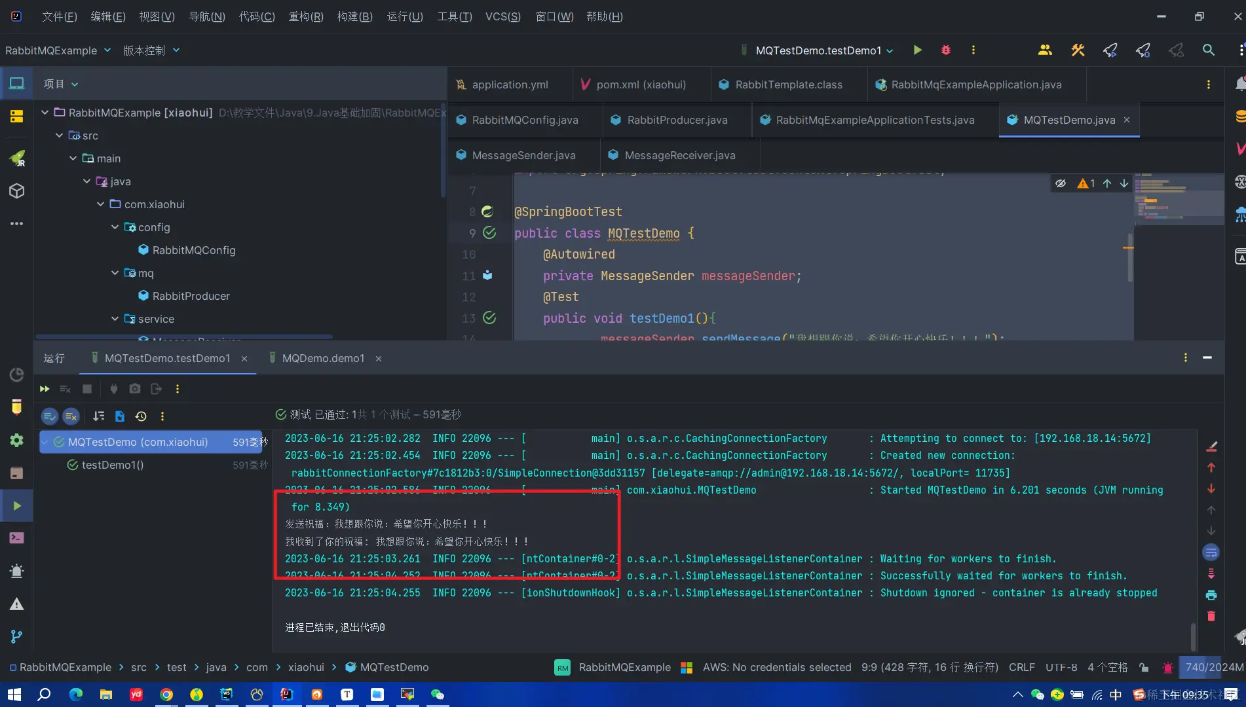Toggle soft-wrap in console output

click(x=1211, y=553)
